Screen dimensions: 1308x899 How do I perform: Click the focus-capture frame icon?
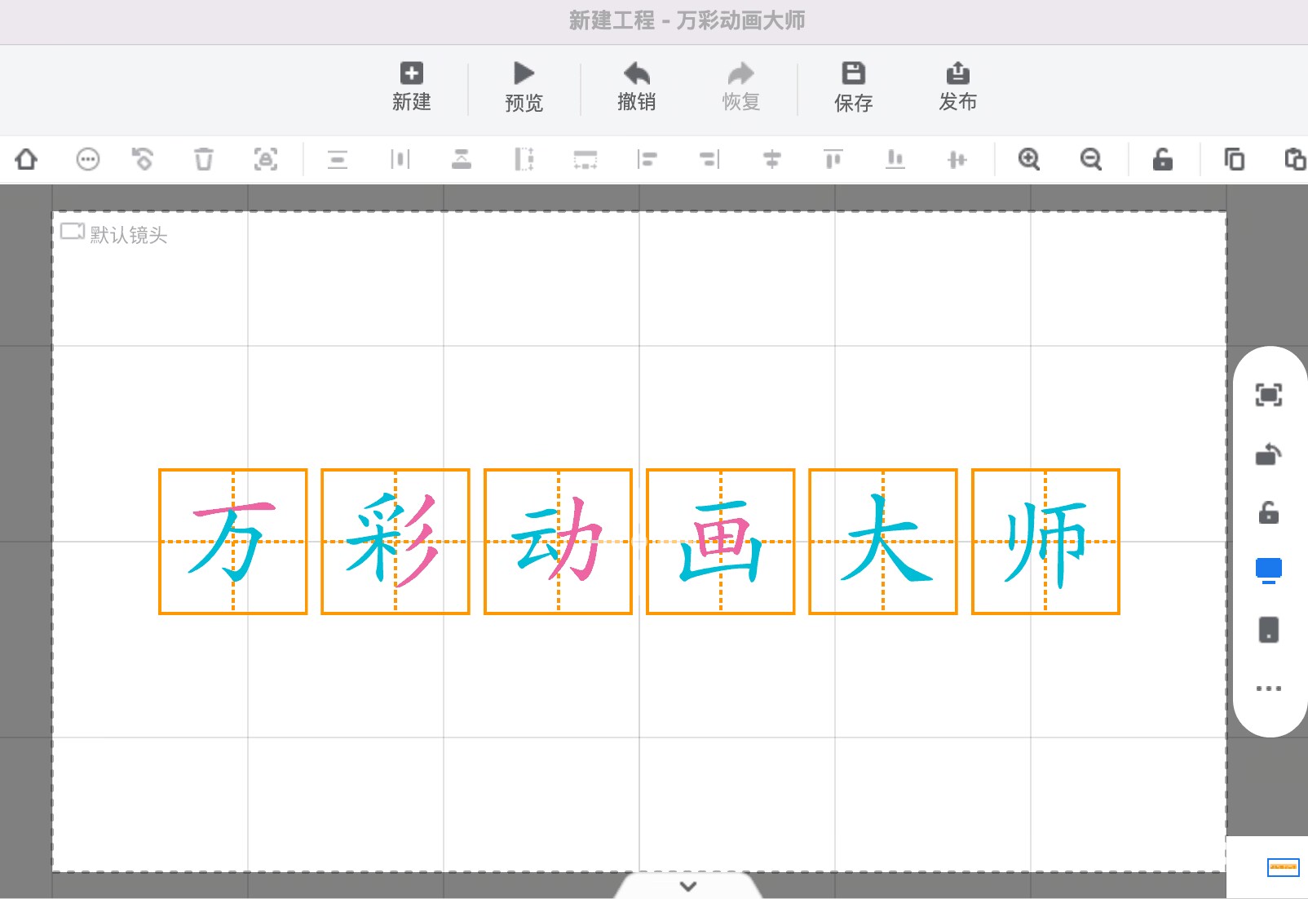(x=266, y=159)
